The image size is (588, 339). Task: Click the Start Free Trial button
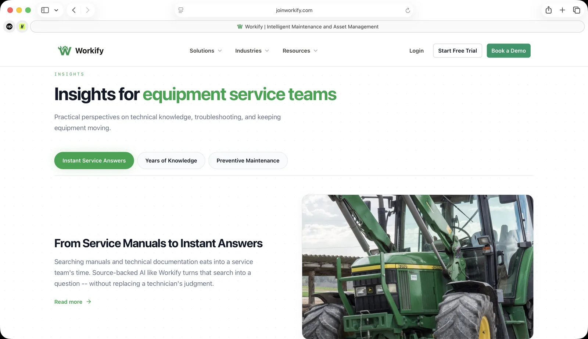[458, 51]
